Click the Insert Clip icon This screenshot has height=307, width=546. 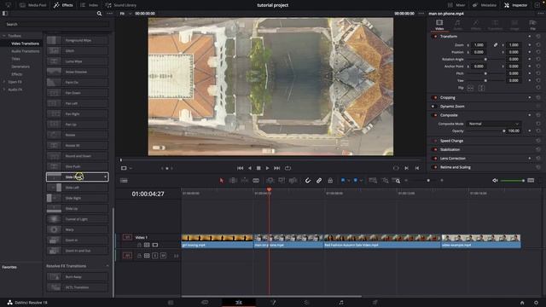click(x=270, y=180)
